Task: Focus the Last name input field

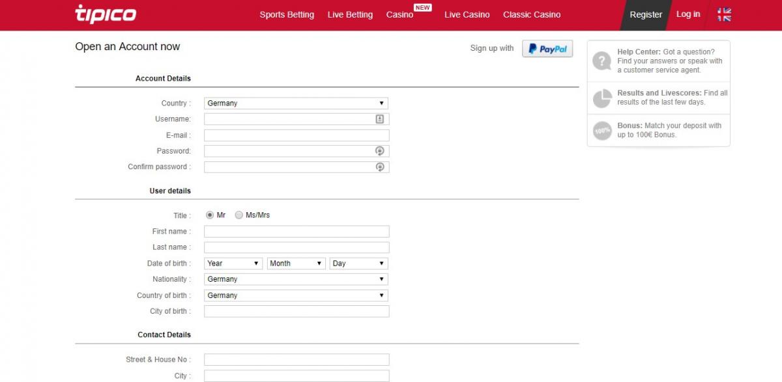Action: pos(297,247)
